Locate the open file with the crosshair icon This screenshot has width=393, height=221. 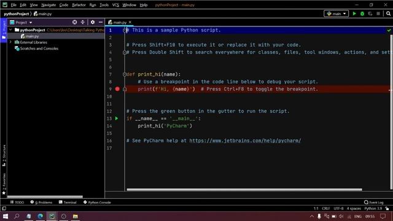(x=74, y=22)
